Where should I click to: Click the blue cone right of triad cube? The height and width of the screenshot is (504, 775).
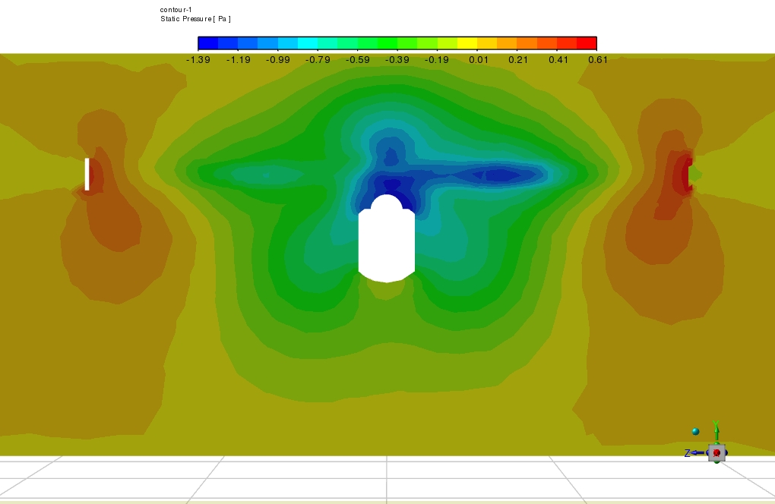(727, 453)
